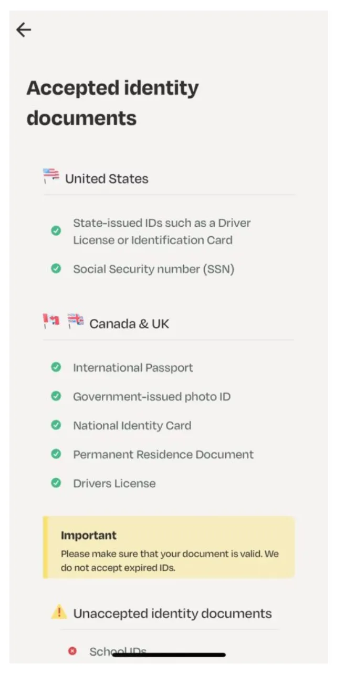Click the yellow warning triangle icon
The width and height of the screenshot is (345, 673).
[x=59, y=612]
